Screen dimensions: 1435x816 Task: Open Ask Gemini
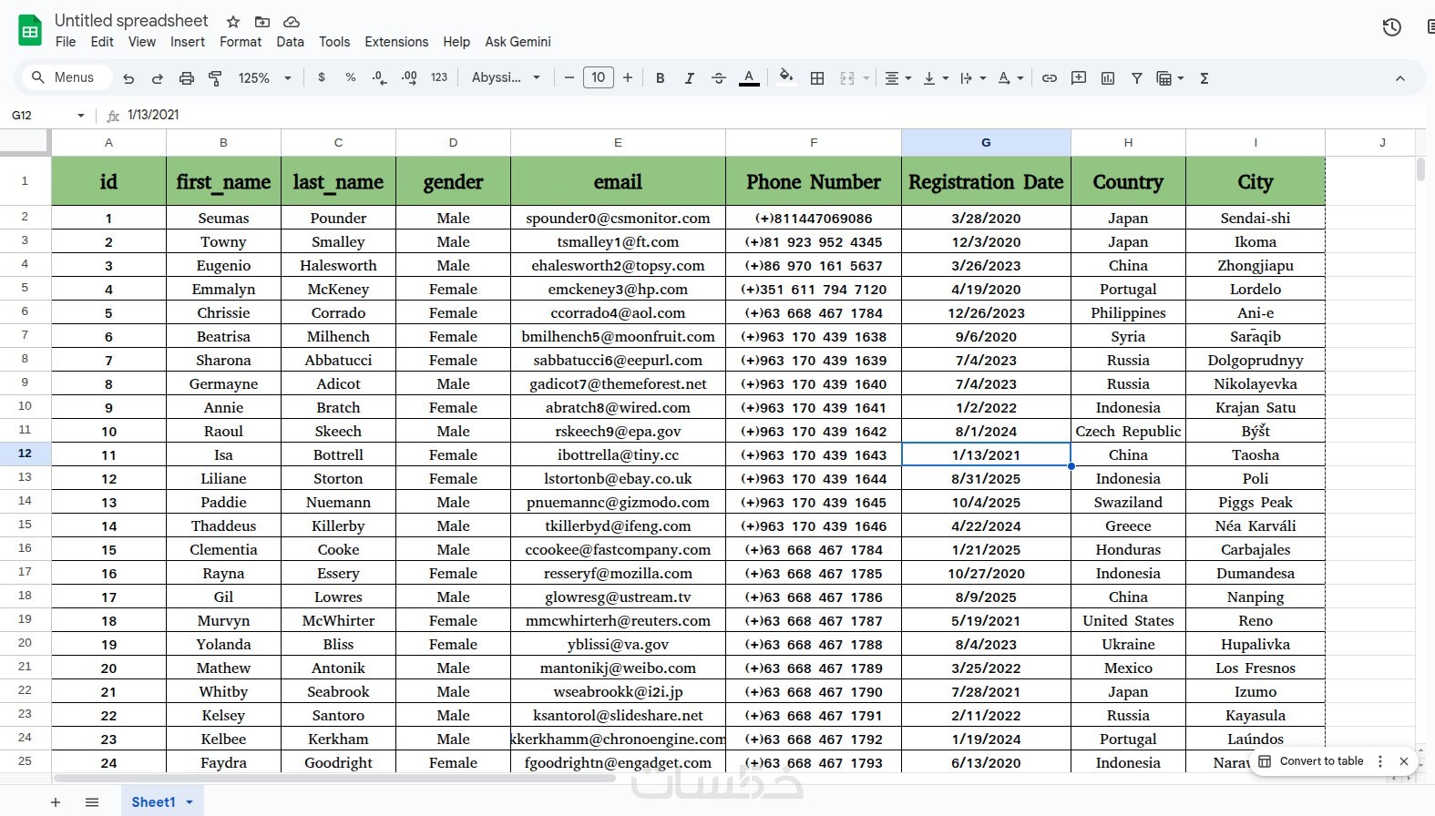(x=518, y=42)
